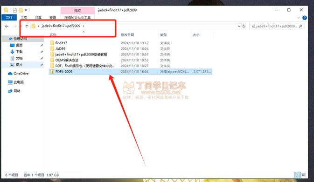Click the OEMS解决方法 folder icon

pyautogui.click(x=52, y=60)
